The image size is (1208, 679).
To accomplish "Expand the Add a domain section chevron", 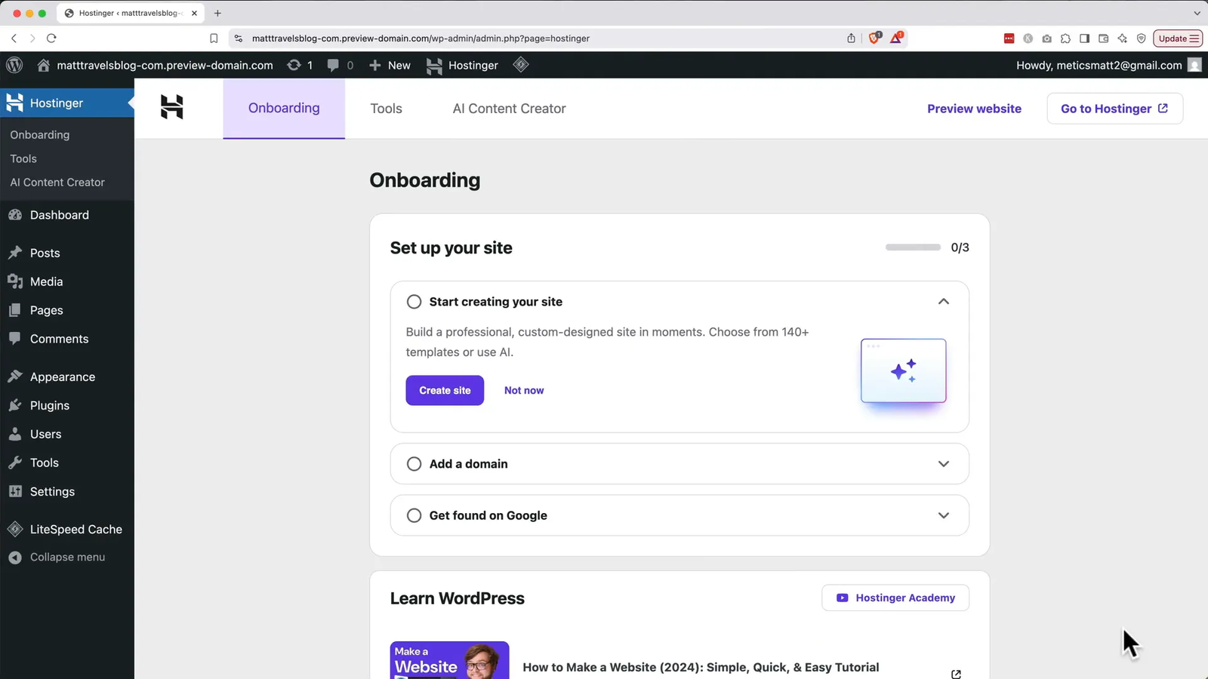I will (943, 464).
